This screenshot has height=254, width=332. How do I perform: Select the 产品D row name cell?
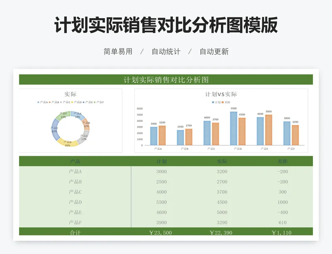pyautogui.click(x=75, y=202)
